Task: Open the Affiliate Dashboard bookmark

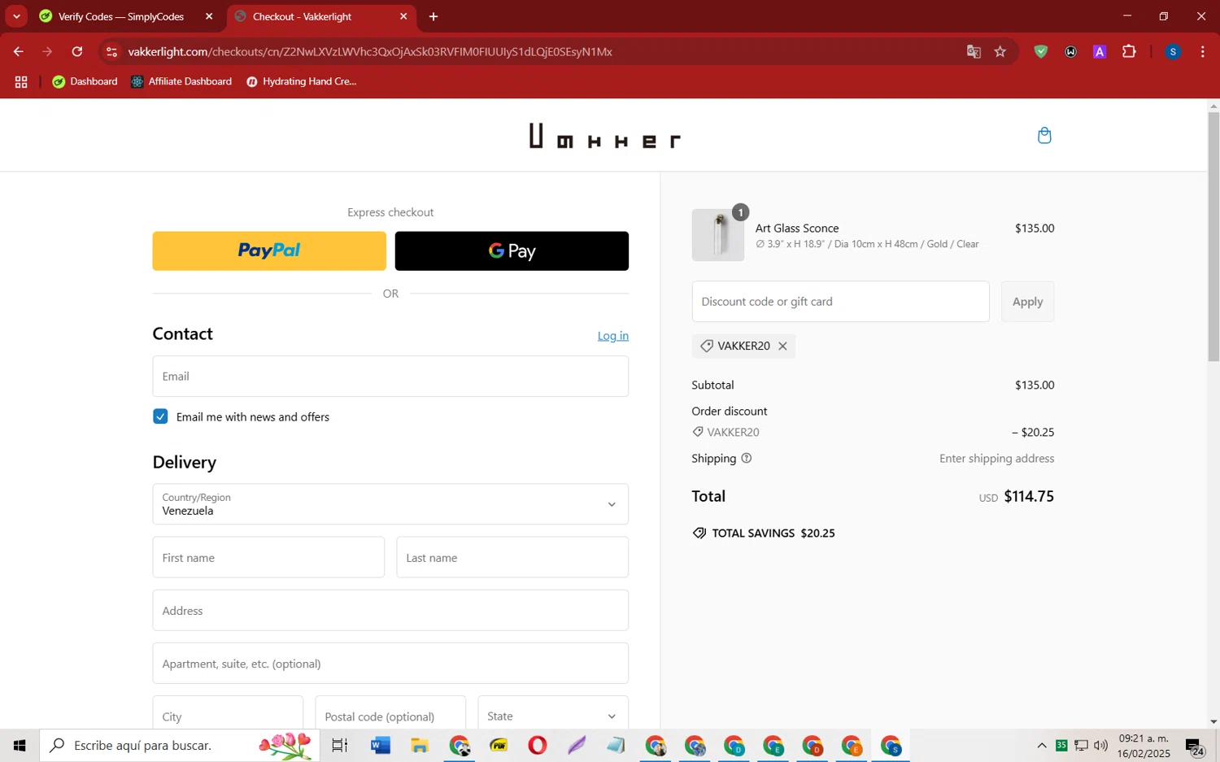Action: (x=181, y=81)
